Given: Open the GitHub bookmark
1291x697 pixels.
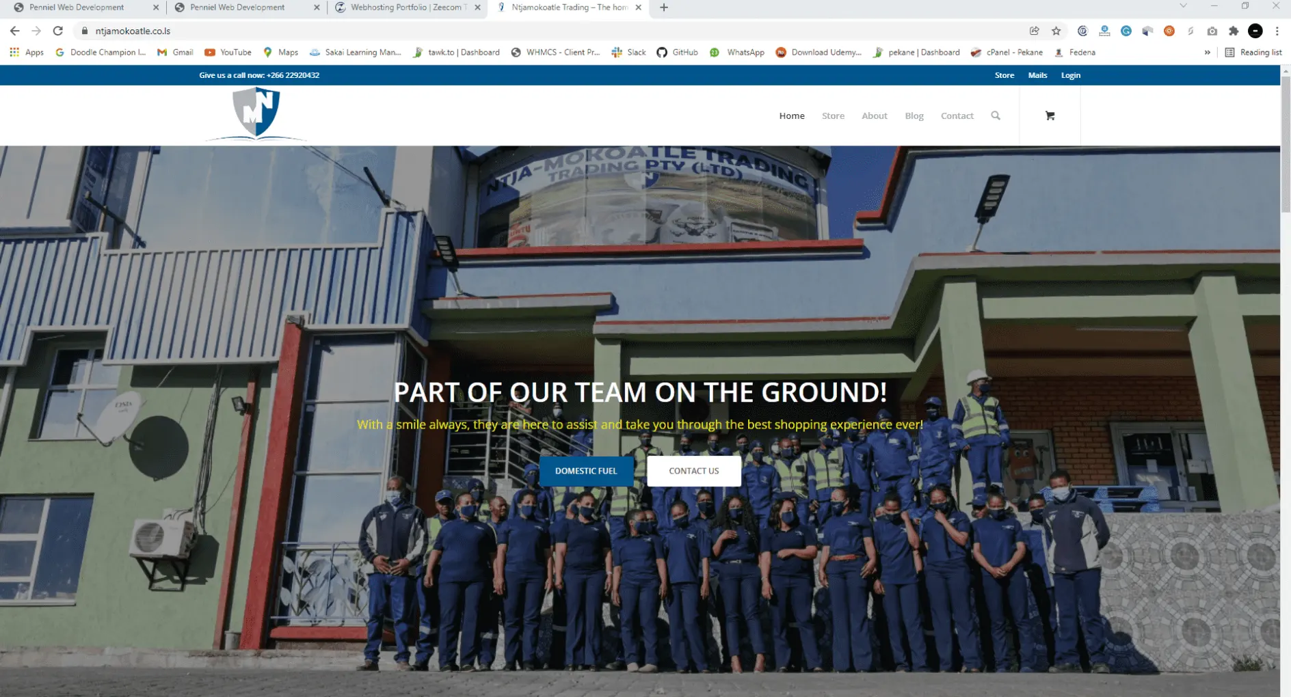Looking at the screenshot, I should point(677,52).
